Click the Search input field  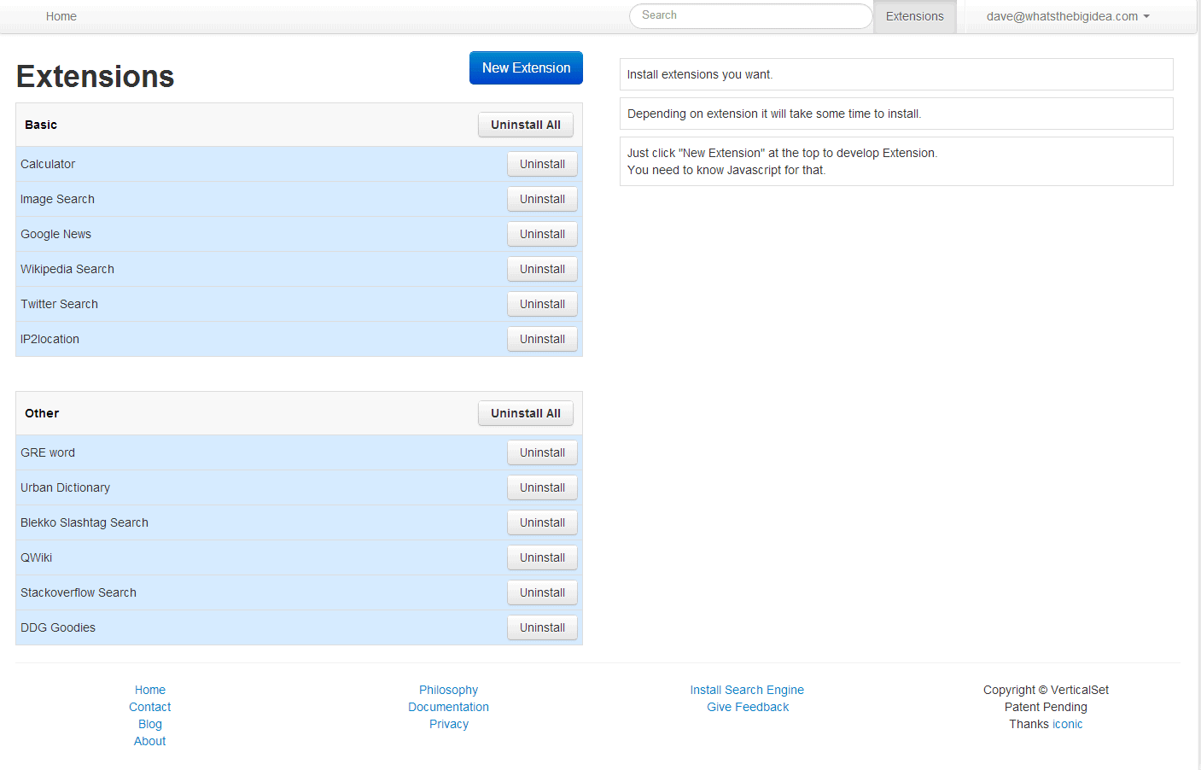[x=750, y=15]
